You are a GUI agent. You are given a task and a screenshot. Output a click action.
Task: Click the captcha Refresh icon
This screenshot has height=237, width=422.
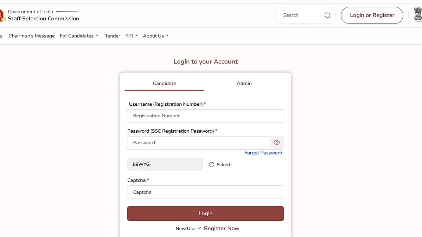point(211,164)
